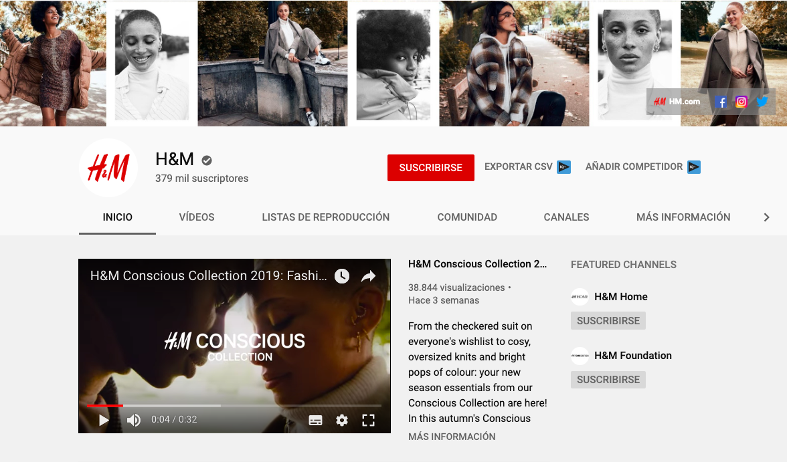Open the Canales tab
Image resolution: width=787 pixels, height=462 pixels.
pos(566,217)
